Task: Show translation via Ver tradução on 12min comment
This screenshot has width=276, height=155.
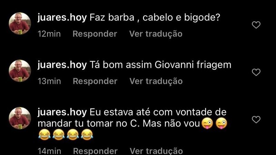Action: 156,34
